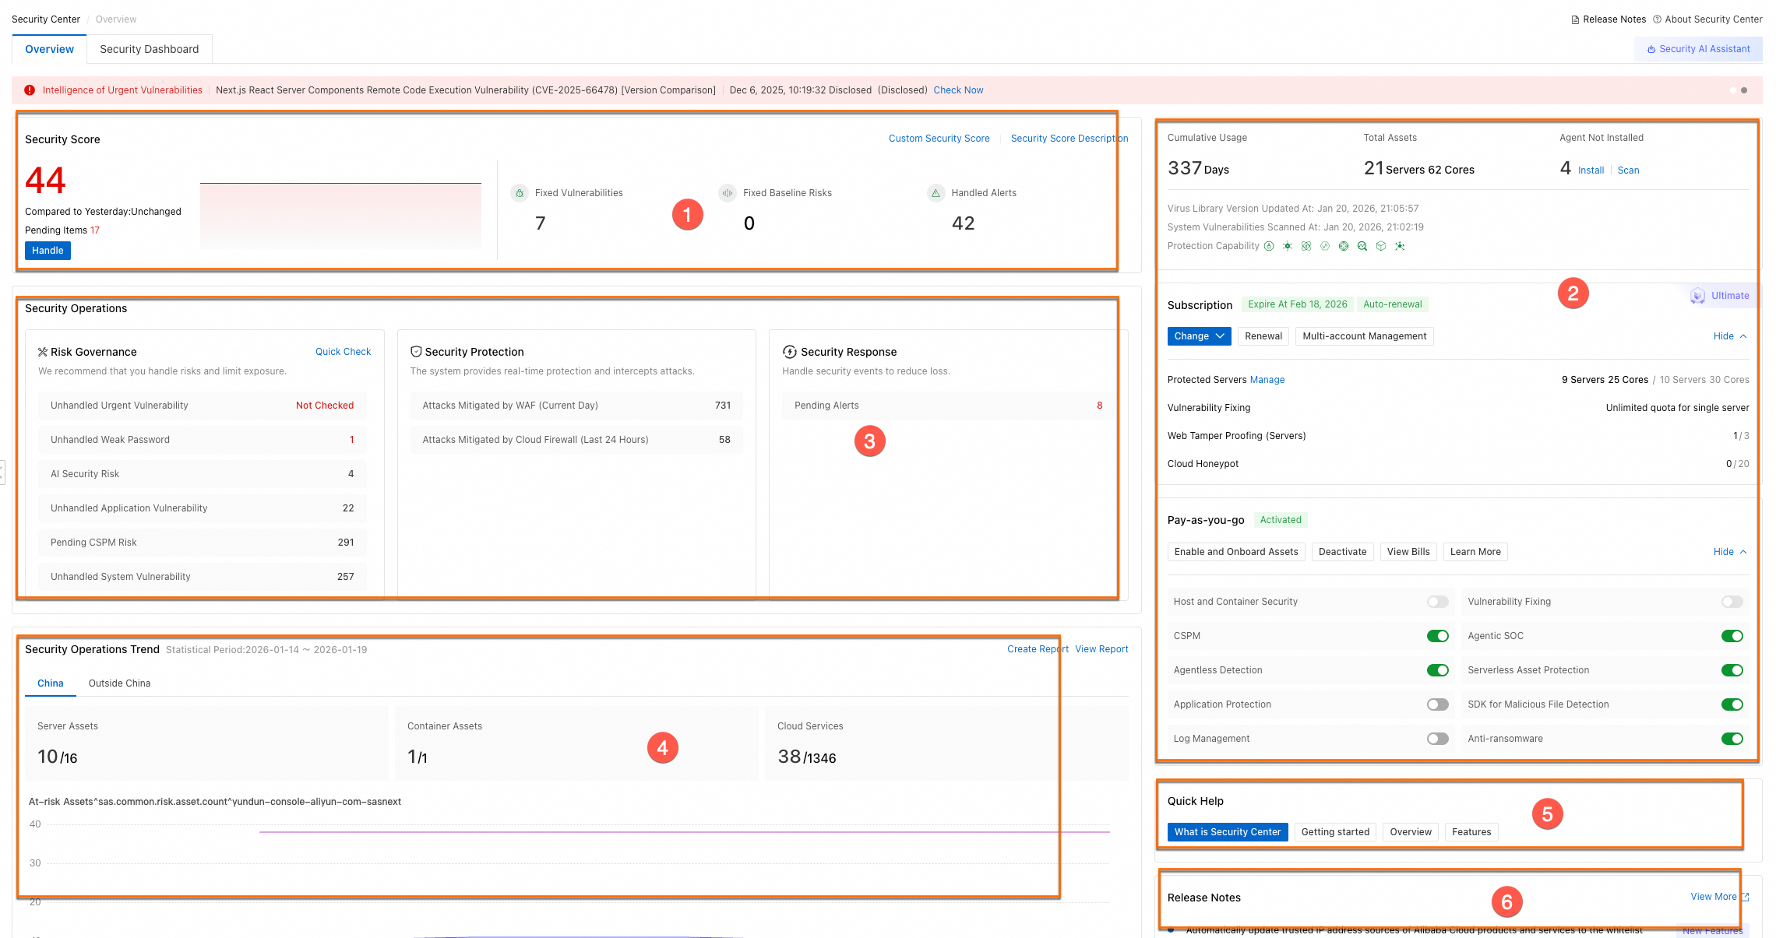The height and width of the screenshot is (938, 1776).
Task: Click the blue Handle button
Action: (48, 251)
